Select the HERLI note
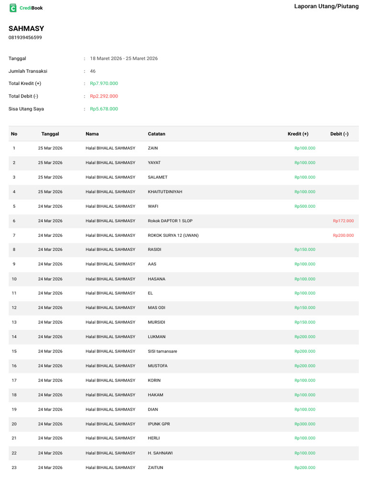Viewport: 367px width, 489px height. click(x=153, y=438)
